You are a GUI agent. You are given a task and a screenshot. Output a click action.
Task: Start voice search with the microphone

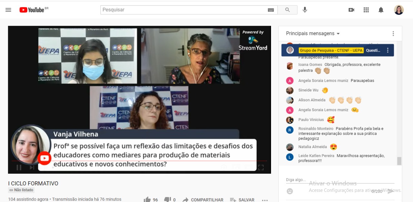[x=305, y=10]
